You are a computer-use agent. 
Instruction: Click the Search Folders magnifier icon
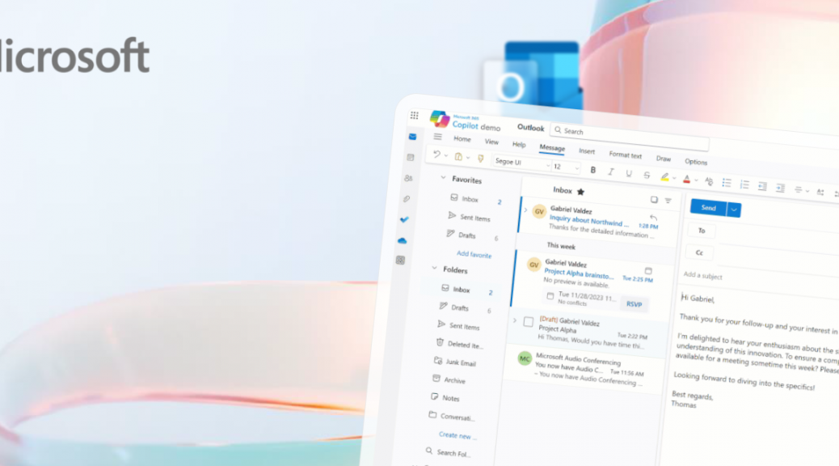429,451
